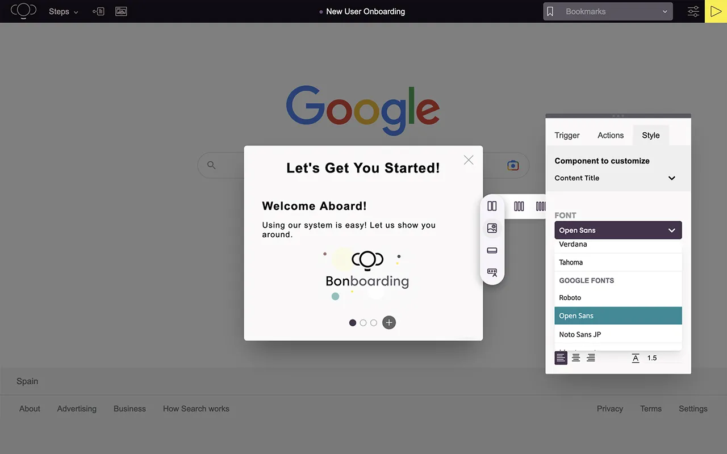This screenshot has height=454, width=727.
Task: Open the How Search works link
Action: 196,408
